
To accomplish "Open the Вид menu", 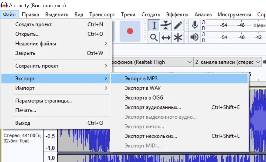I will [79, 15].
